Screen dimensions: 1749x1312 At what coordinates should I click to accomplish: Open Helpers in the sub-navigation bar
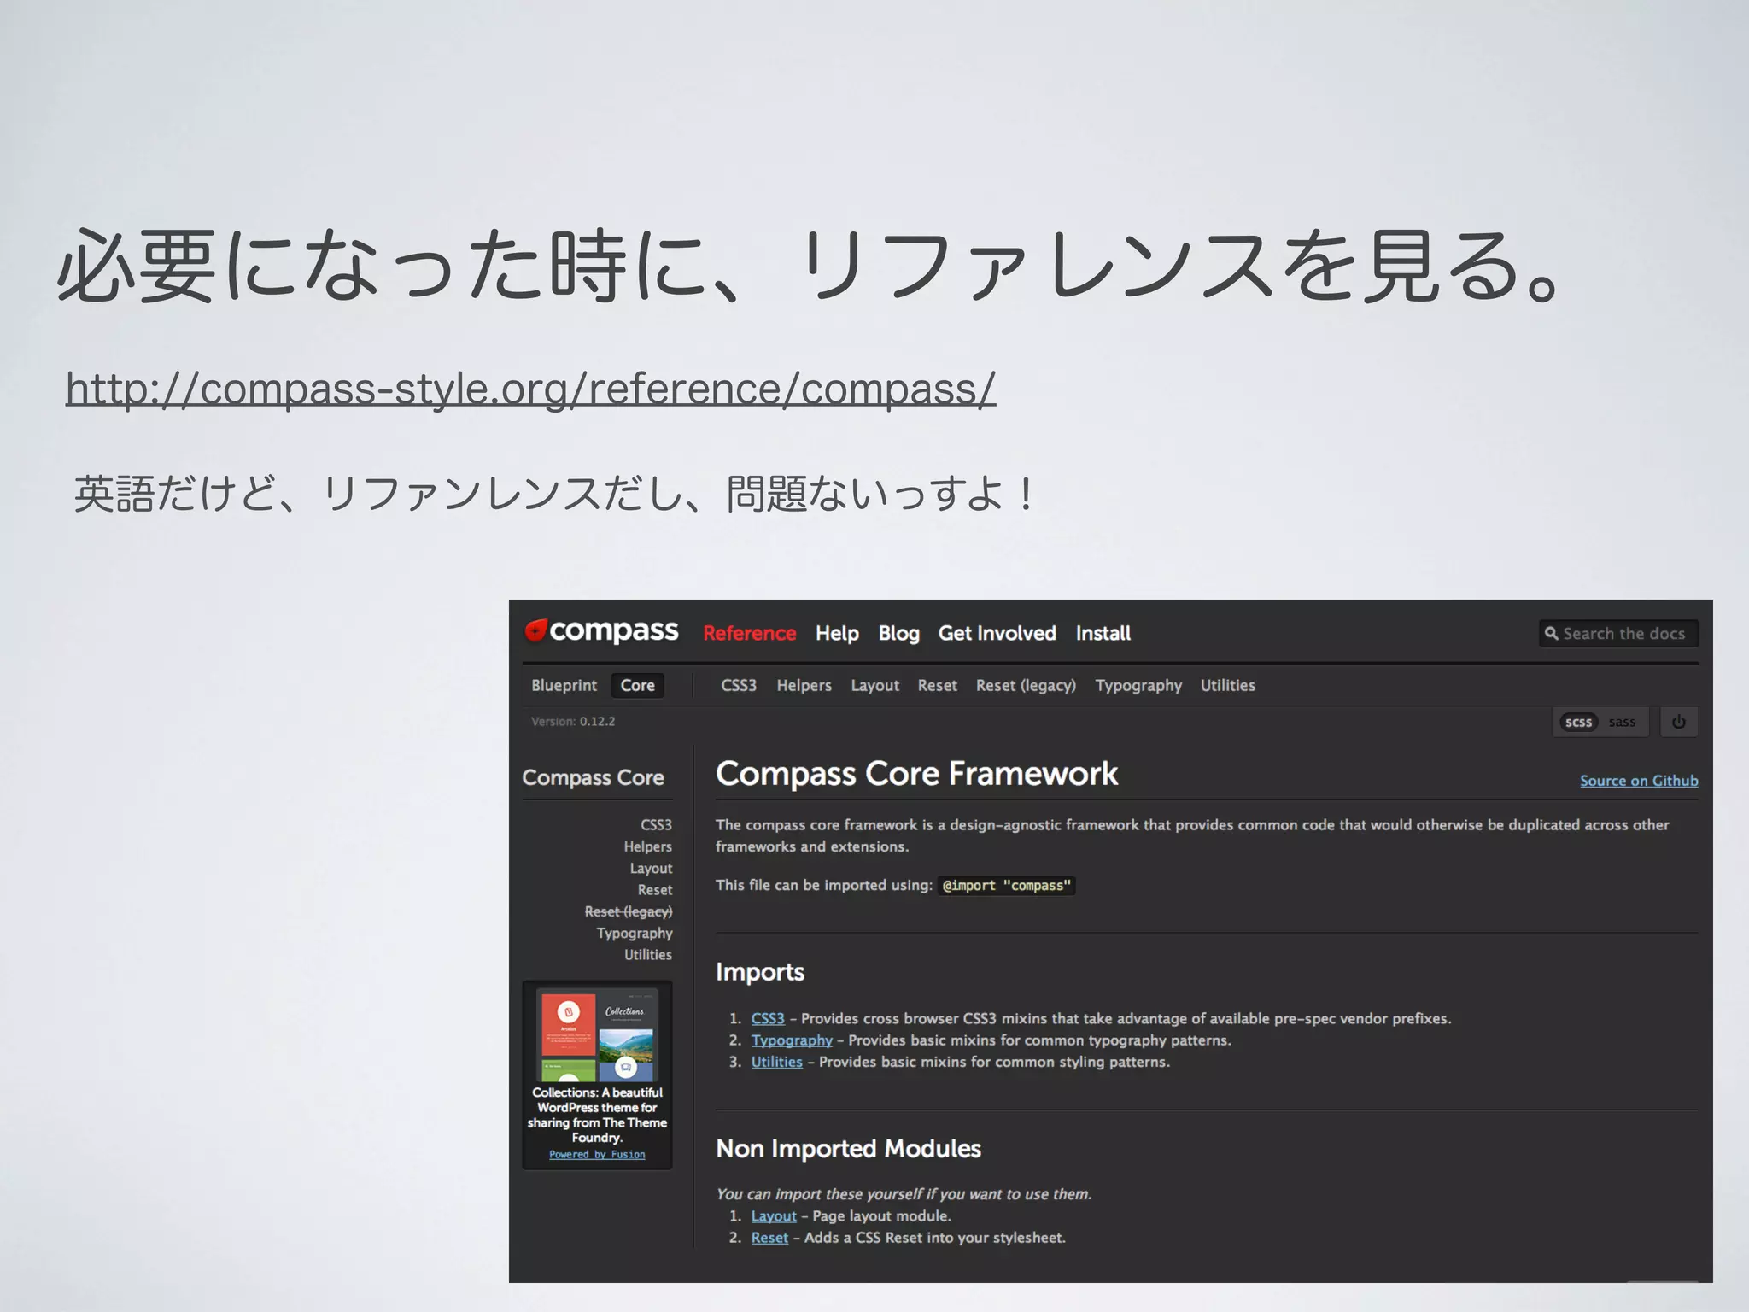(804, 685)
